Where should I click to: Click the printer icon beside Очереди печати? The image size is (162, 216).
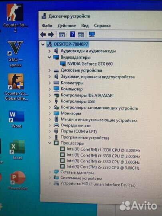(56, 125)
